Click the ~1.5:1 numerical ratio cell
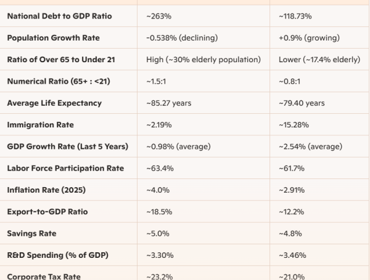 click(x=155, y=81)
